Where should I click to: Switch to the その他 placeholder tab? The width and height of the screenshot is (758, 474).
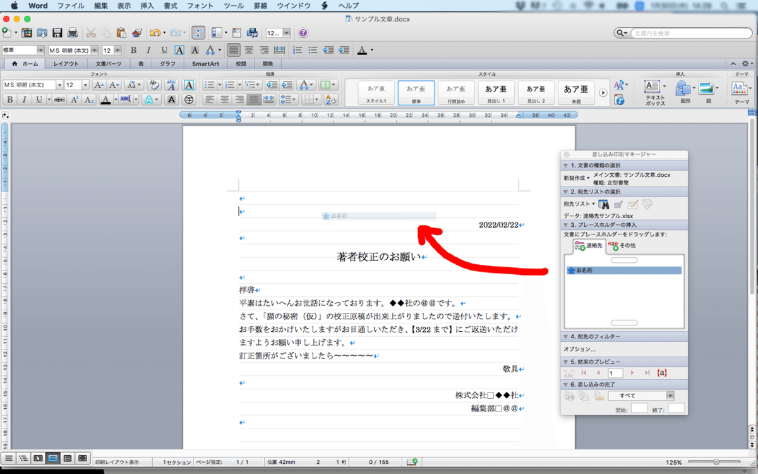pos(621,245)
